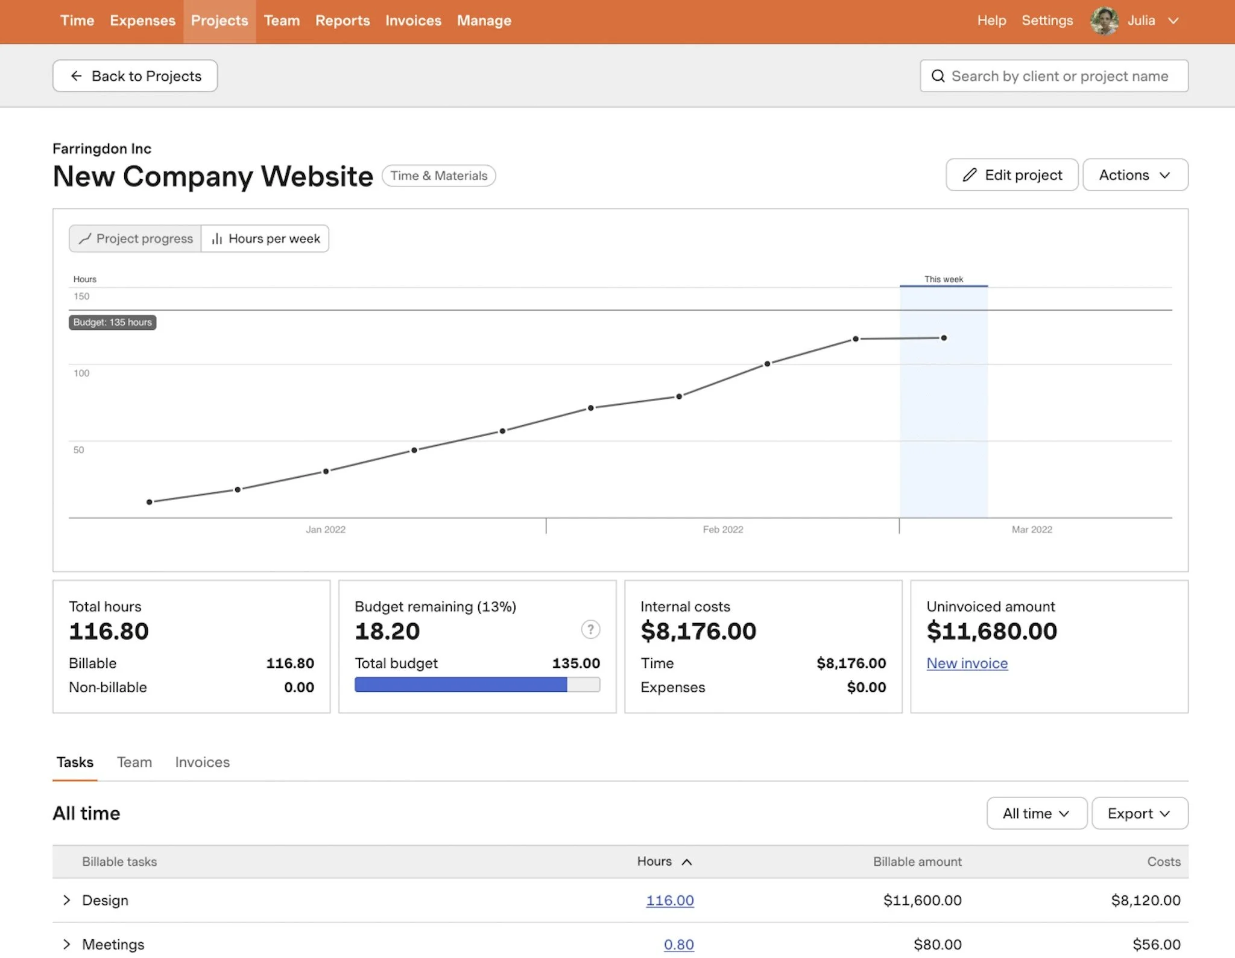Open the Actions dropdown

(x=1135, y=175)
